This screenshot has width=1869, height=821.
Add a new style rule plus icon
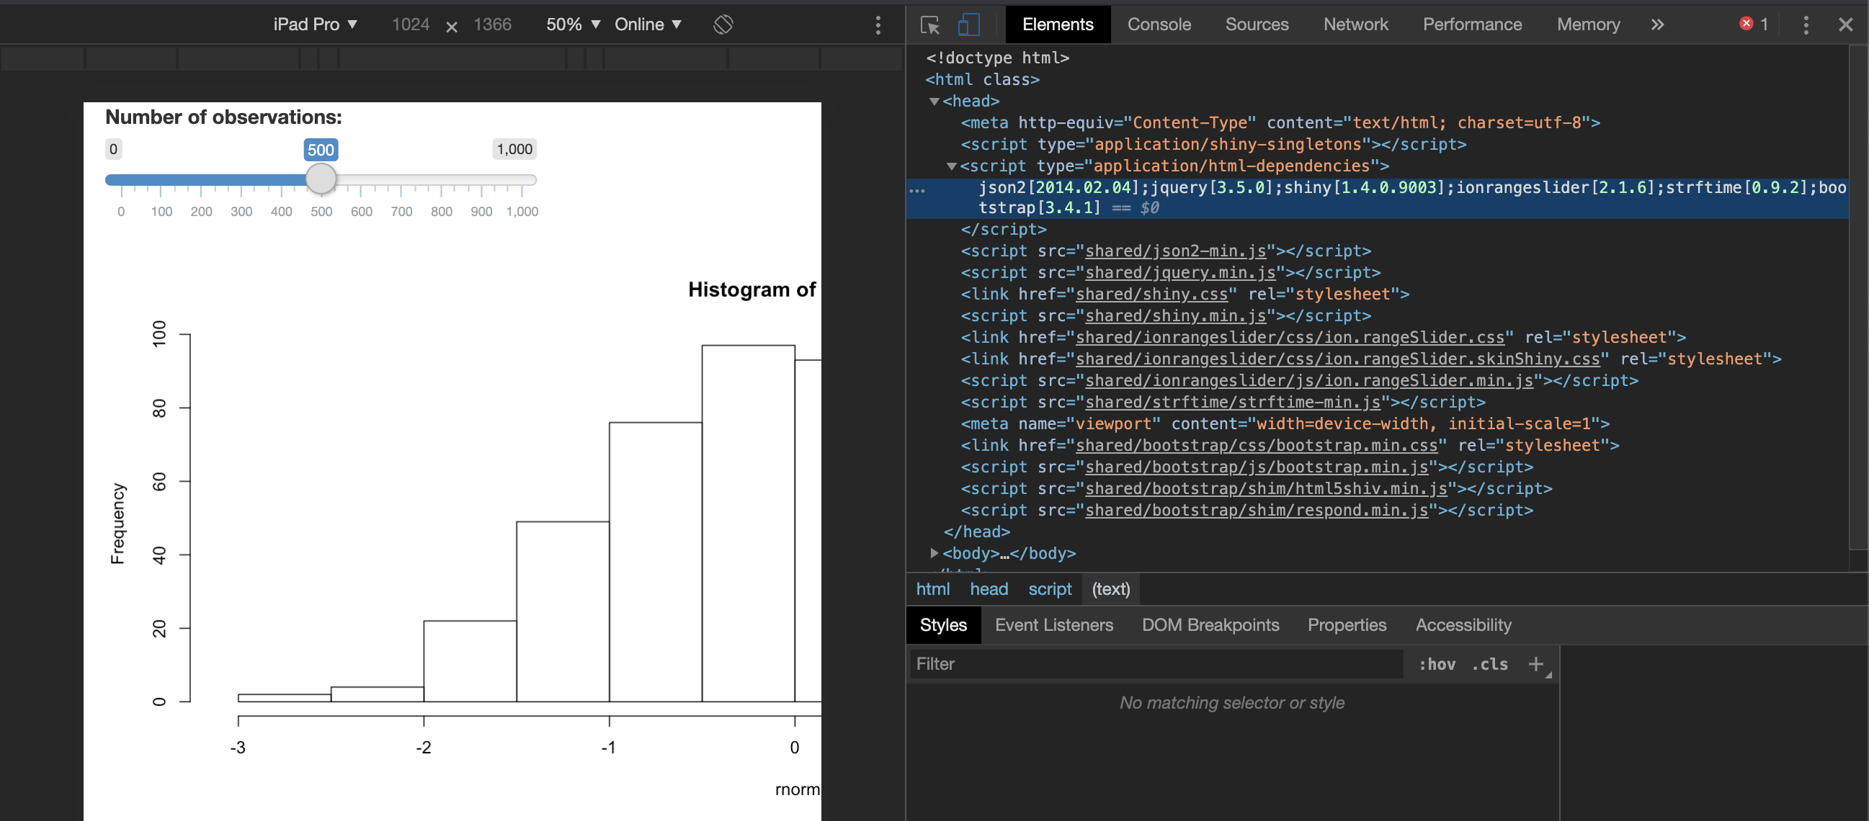coord(1535,663)
